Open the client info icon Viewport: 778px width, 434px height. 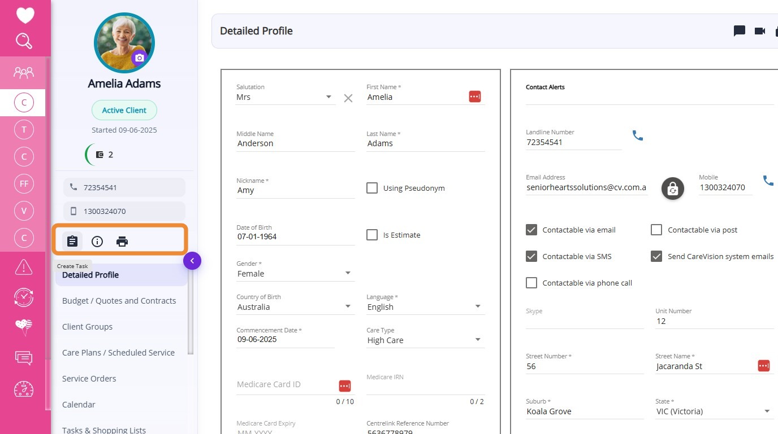pyautogui.click(x=97, y=242)
